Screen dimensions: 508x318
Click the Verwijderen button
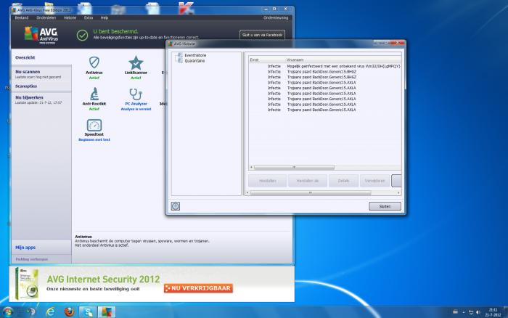(374, 181)
